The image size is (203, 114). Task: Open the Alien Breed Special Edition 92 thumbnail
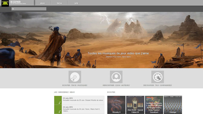click(135, 105)
